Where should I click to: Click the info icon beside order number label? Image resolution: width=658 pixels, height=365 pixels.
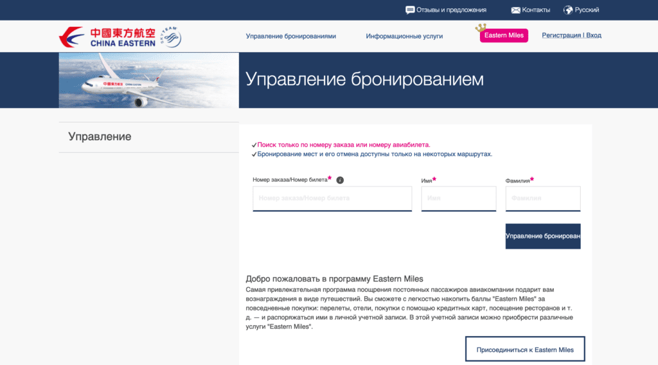340,180
